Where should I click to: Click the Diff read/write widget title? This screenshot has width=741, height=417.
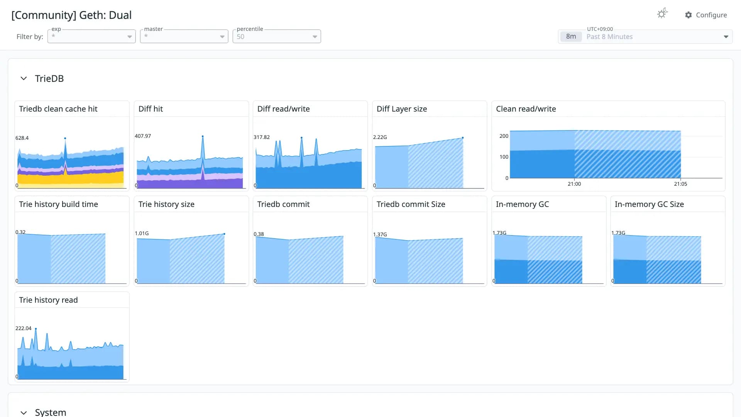point(283,109)
